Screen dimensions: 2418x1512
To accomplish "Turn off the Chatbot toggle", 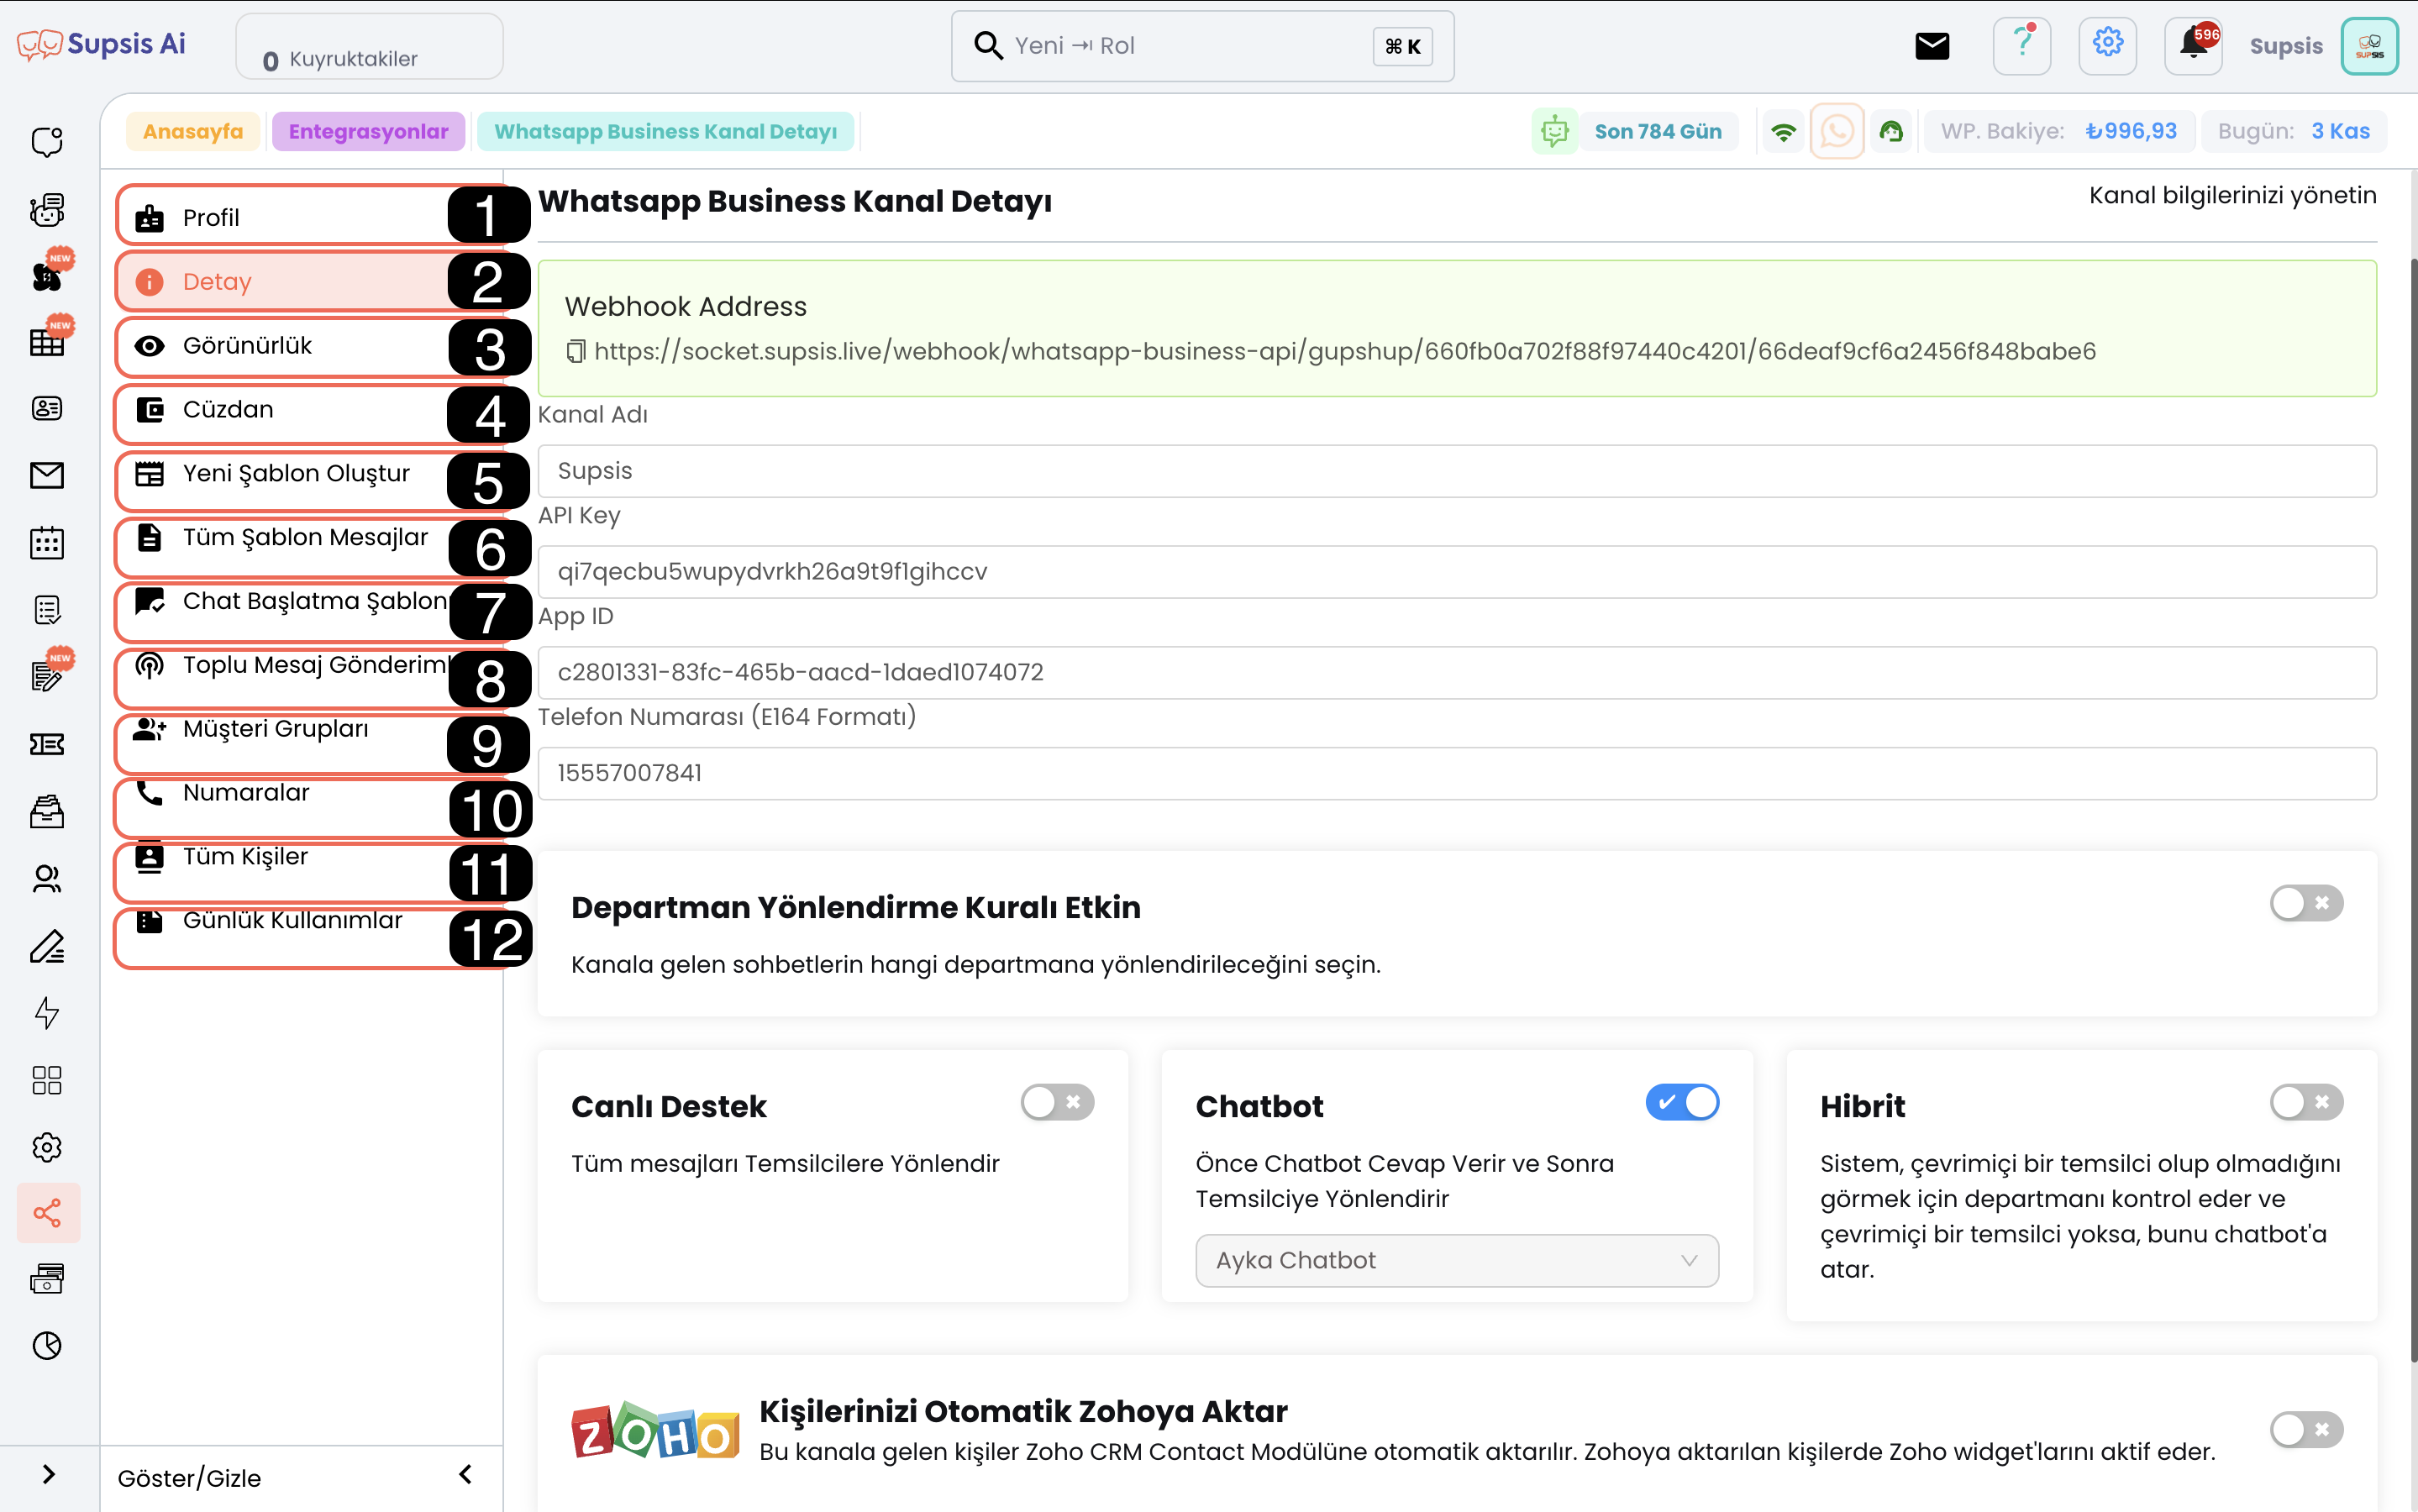I will click(1682, 1102).
